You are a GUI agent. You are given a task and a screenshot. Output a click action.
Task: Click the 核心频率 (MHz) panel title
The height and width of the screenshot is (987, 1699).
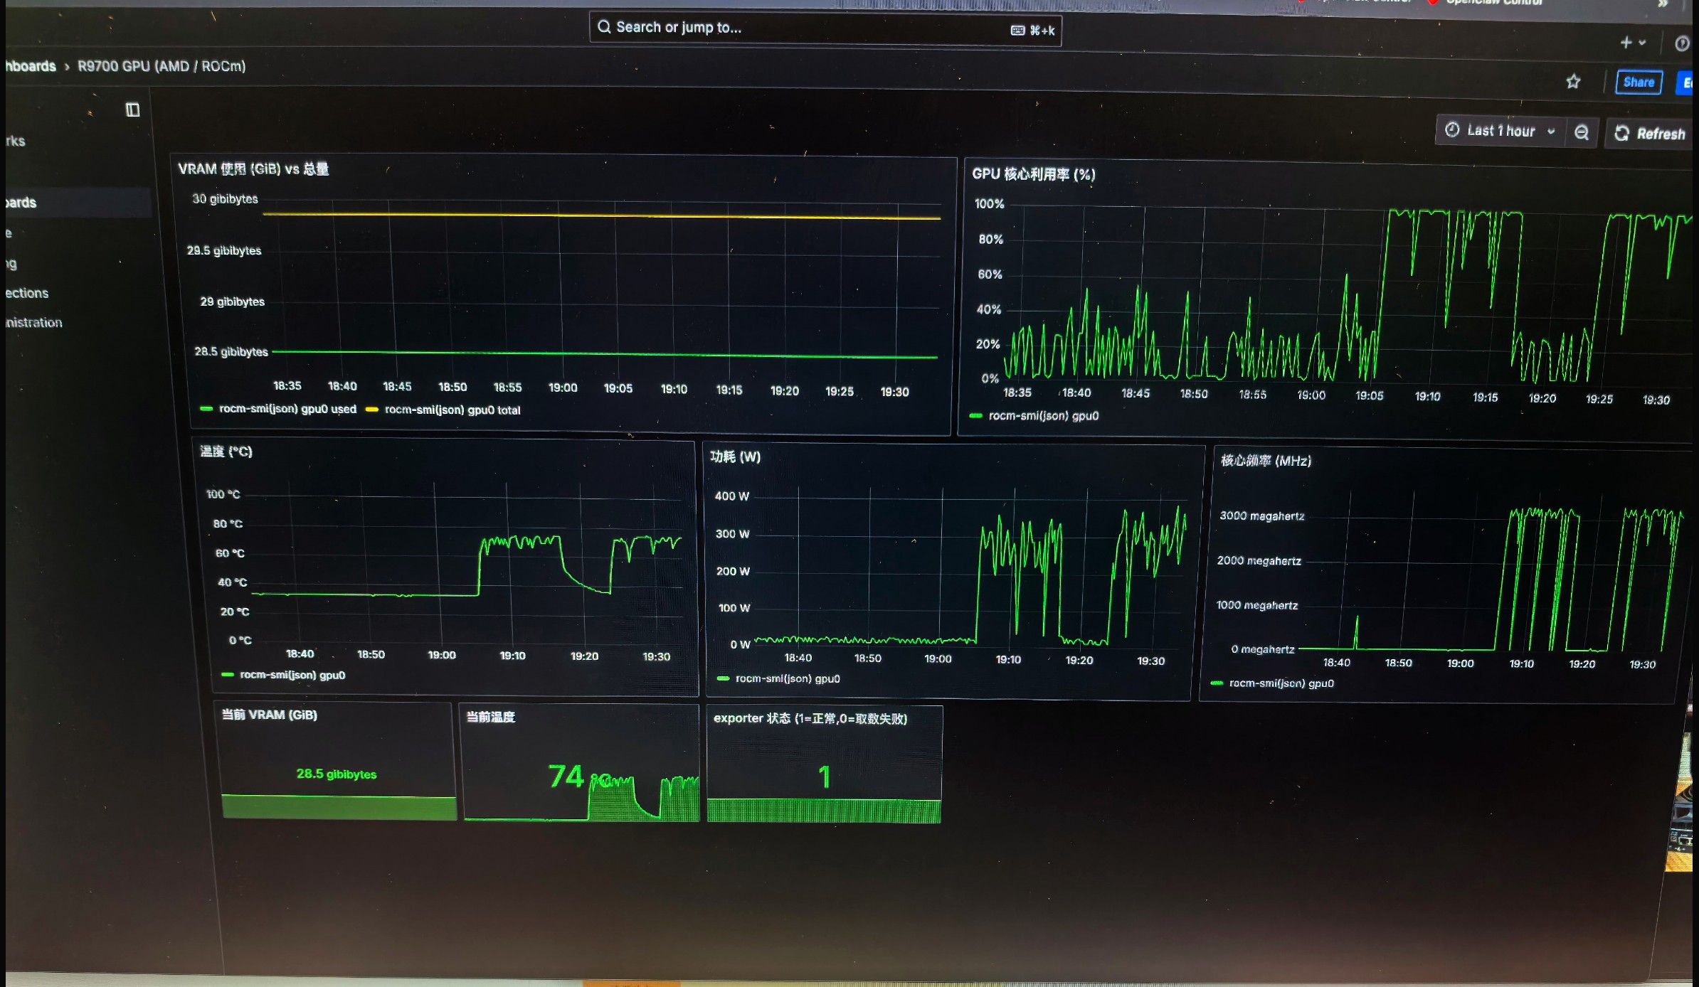tap(1266, 461)
